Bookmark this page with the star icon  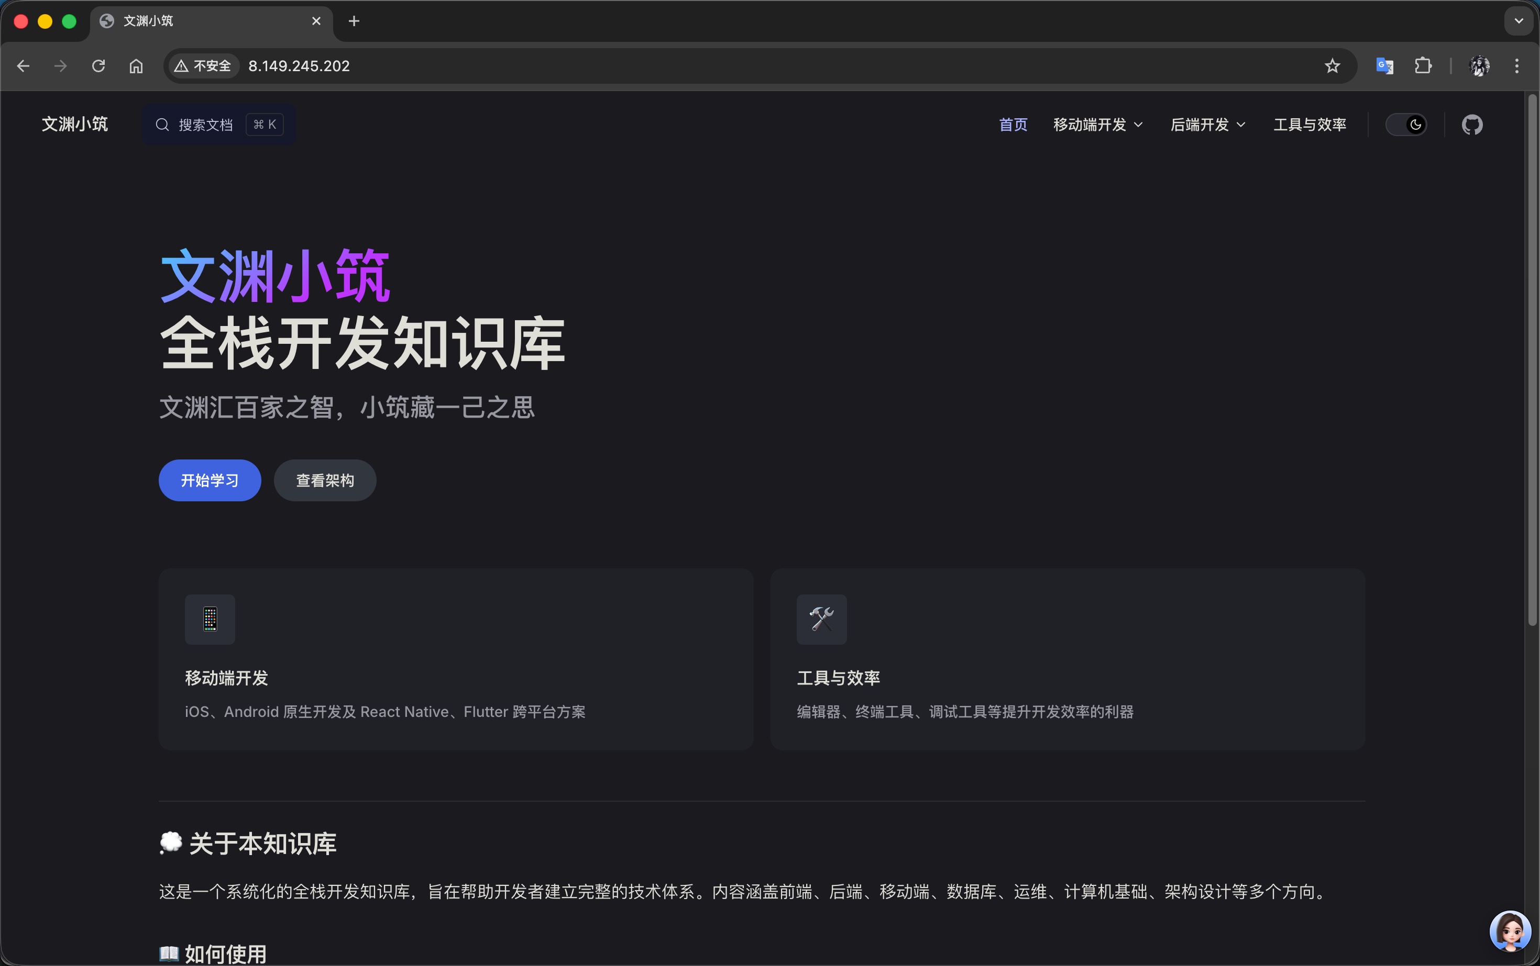tap(1332, 65)
